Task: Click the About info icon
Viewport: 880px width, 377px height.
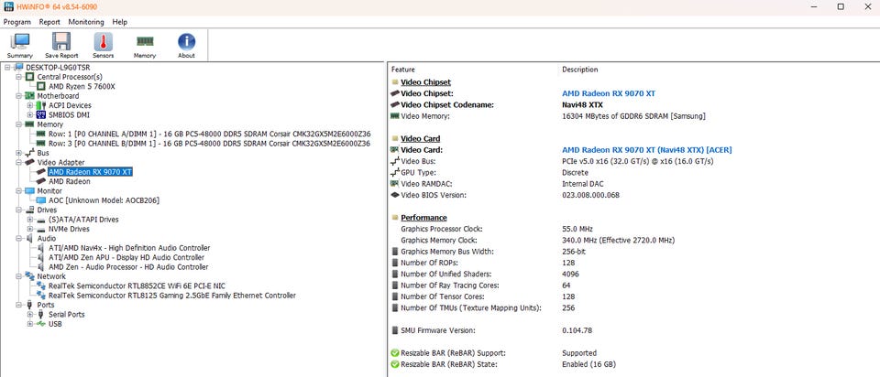Action: pyautogui.click(x=186, y=42)
